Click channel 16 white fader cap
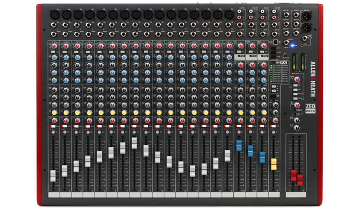354x208 pixels. point(227,156)
